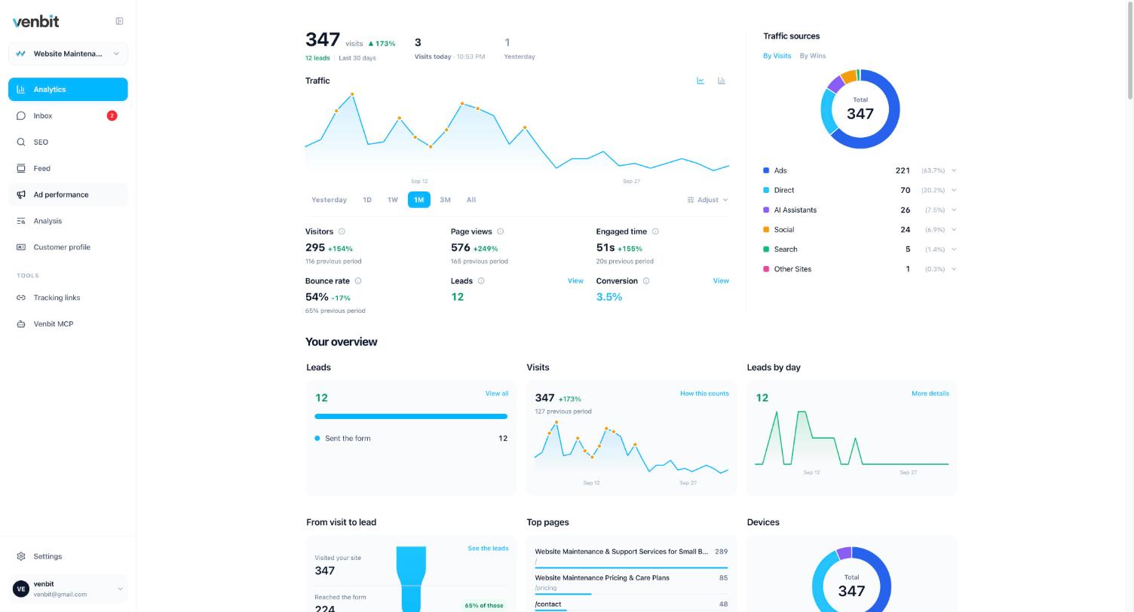The image size is (1134, 612).
Task: Click the info icon next to Visitors
Action: [342, 231]
